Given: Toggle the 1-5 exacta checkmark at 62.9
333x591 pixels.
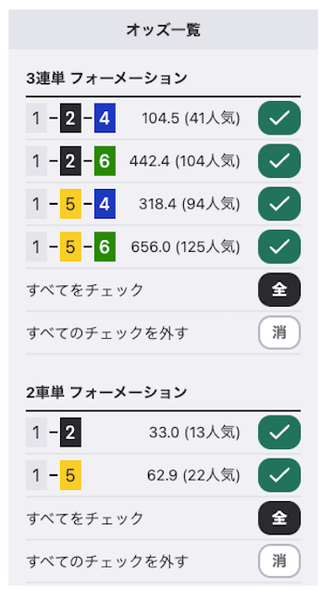Looking at the screenshot, I should tap(279, 475).
